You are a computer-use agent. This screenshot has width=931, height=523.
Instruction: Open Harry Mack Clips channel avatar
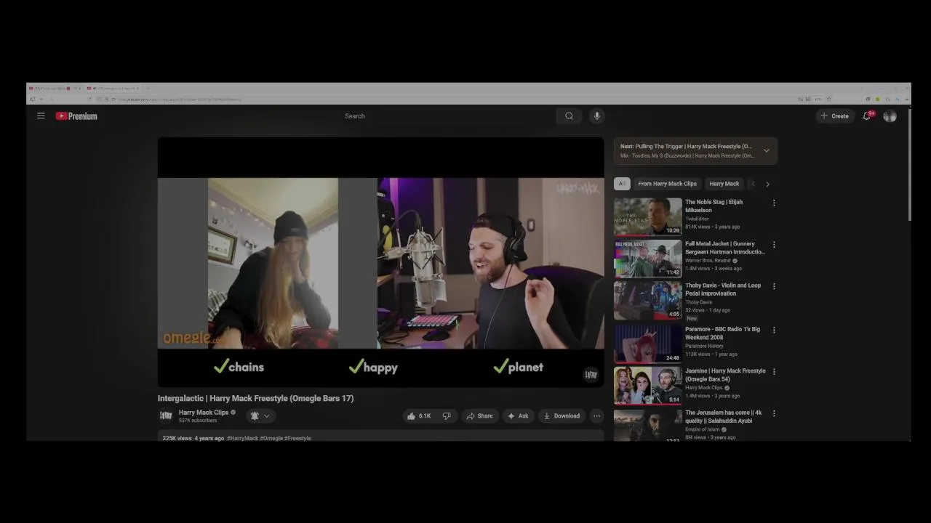tap(166, 415)
